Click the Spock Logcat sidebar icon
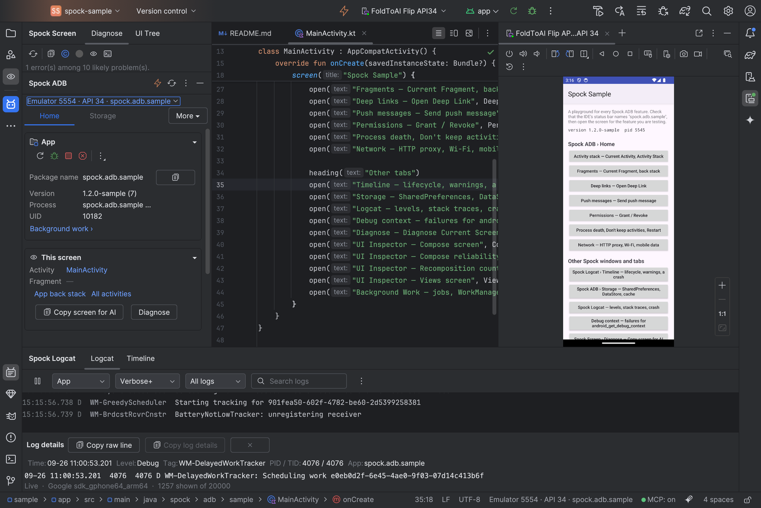The image size is (761, 508). click(x=11, y=372)
